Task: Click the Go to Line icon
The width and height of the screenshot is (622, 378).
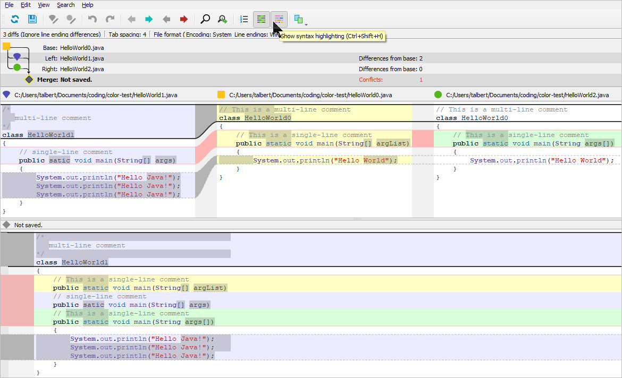Action: coord(222,19)
